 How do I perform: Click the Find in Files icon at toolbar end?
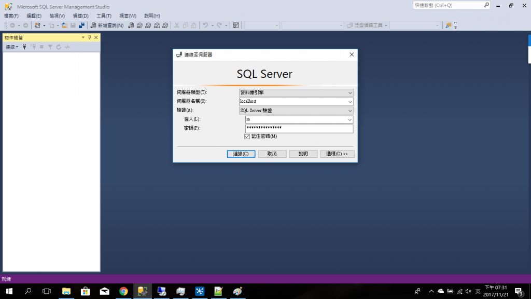click(449, 25)
